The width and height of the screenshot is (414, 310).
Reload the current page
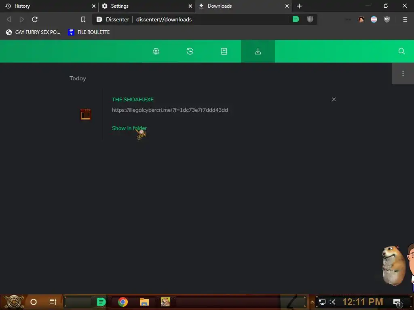point(35,19)
